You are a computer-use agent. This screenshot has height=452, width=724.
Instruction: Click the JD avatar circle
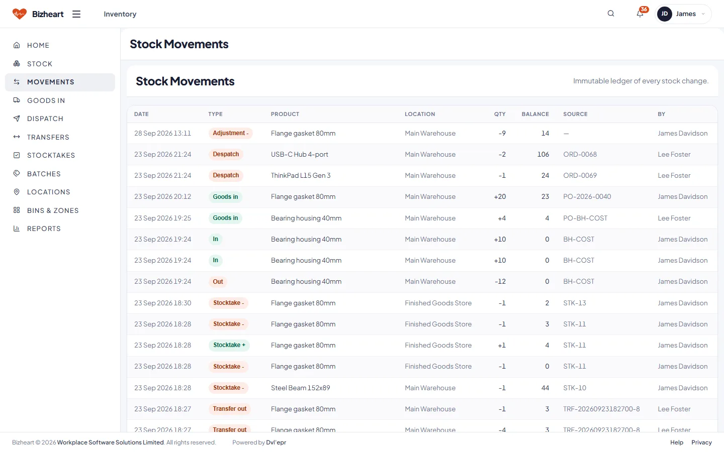click(665, 14)
